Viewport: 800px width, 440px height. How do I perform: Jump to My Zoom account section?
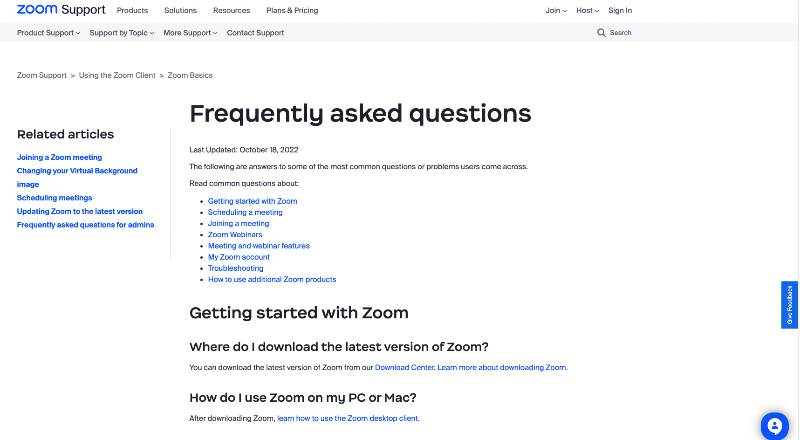click(239, 257)
